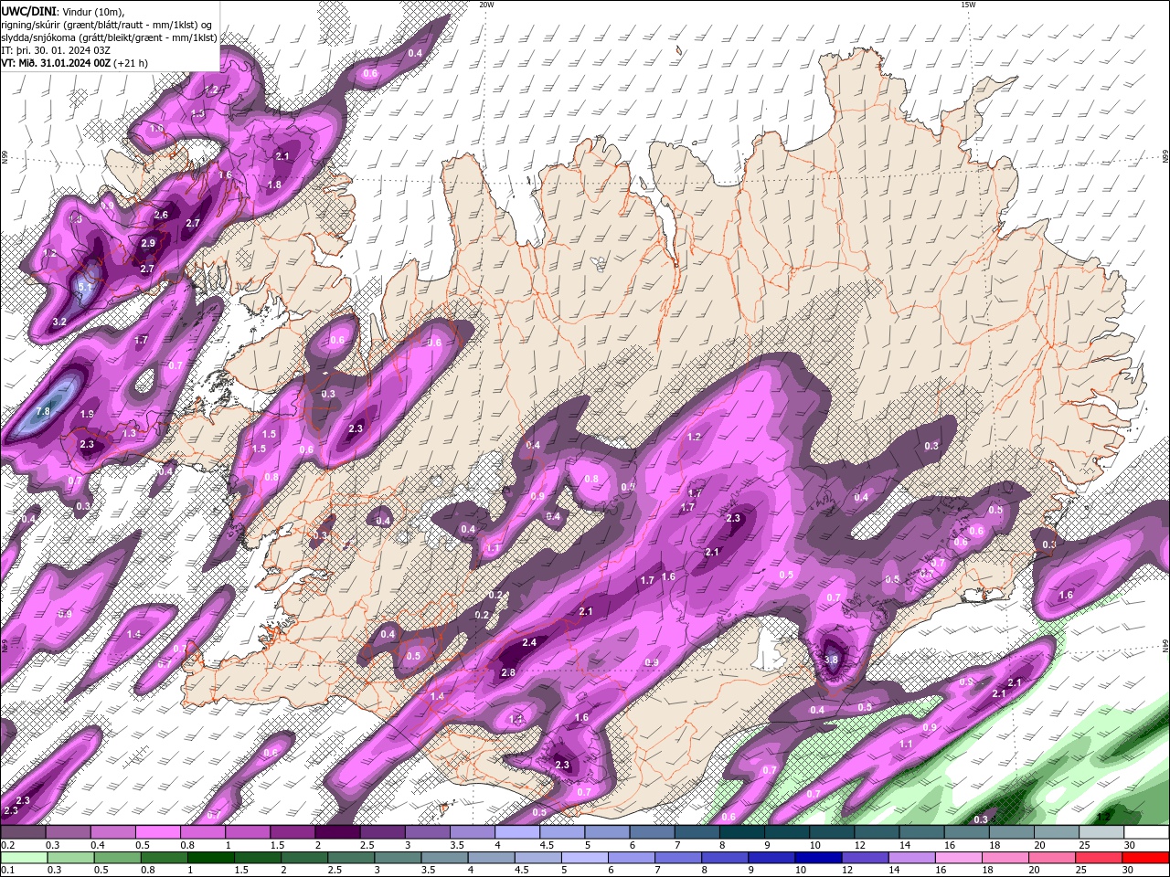Screen dimensions: 1170x877
Task: Click the 2.4 precipitation value on the map
Action: (529, 642)
